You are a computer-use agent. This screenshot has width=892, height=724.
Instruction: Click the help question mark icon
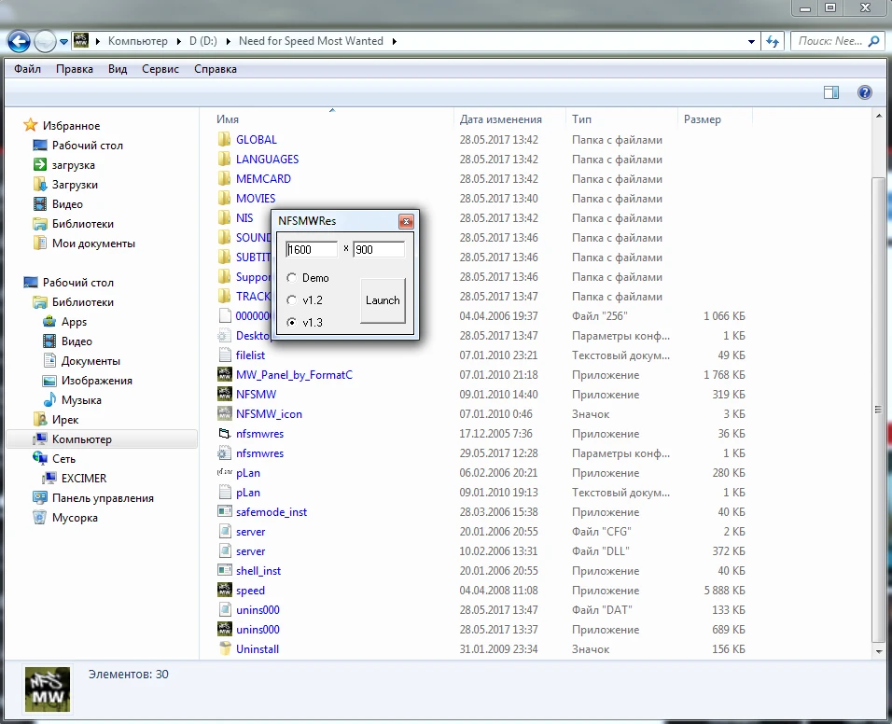(x=865, y=92)
